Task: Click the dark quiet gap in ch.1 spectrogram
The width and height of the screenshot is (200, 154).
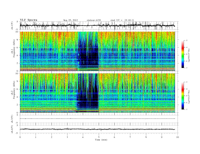Action: tap(89, 51)
